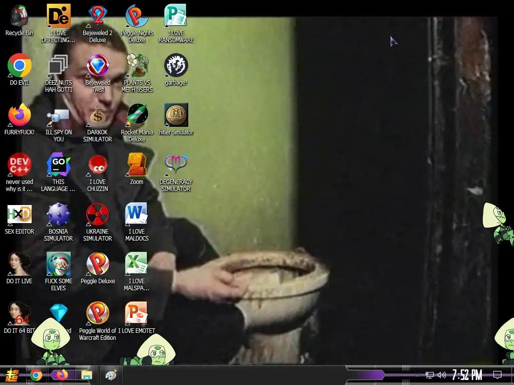Launch Peggle World of Warcraft Edition shortcut
514x385 pixels.
98,321
